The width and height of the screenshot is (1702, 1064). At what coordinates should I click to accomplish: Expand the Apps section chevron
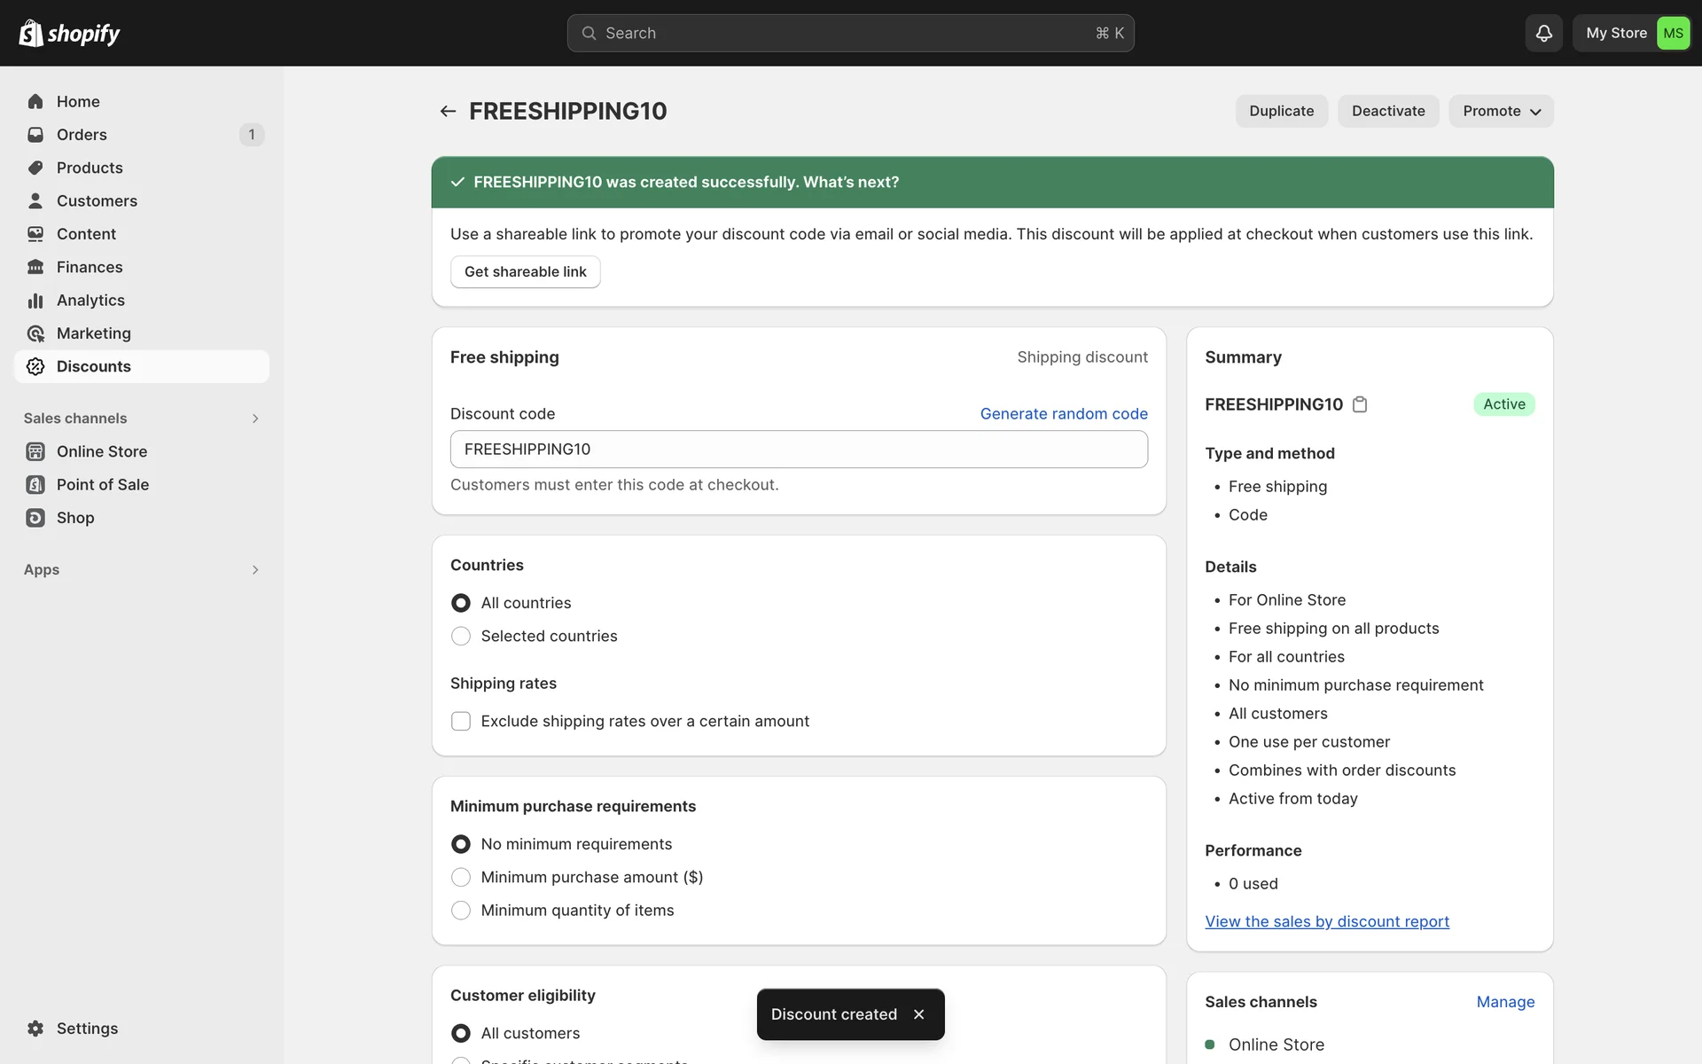click(x=255, y=570)
